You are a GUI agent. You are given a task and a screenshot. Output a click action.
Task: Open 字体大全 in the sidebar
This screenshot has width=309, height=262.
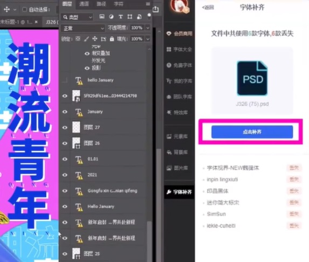point(180,49)
